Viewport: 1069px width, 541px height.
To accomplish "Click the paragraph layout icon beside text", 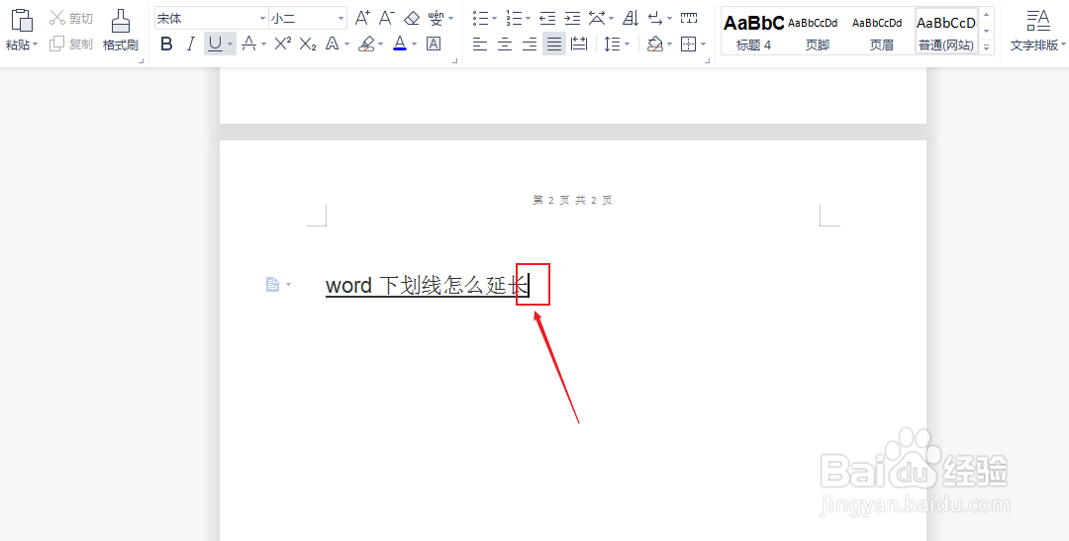I will point(273,285).
